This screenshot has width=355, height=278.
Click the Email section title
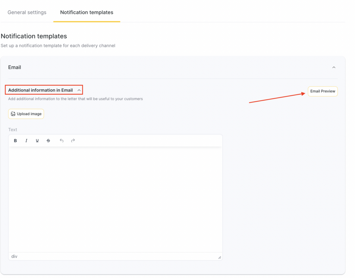pyautogui.click(x=15, y=67)
